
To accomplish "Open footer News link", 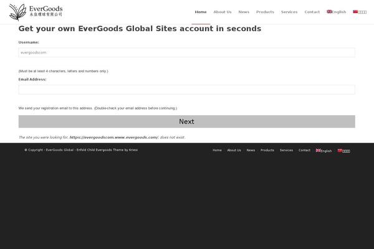I will click(251, 151).
